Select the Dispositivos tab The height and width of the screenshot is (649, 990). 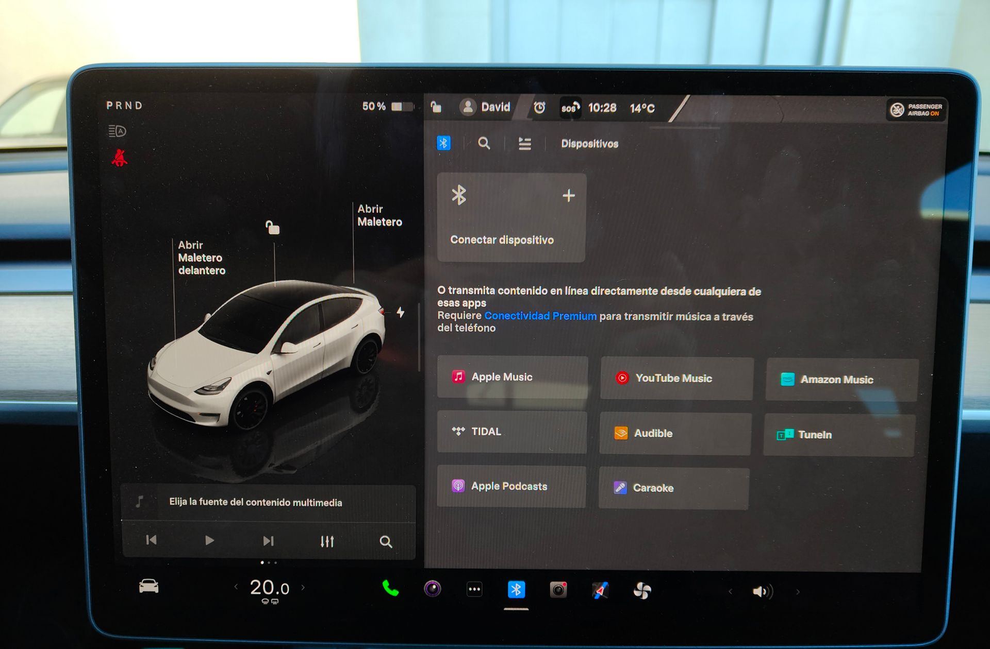tap(589, 144)
